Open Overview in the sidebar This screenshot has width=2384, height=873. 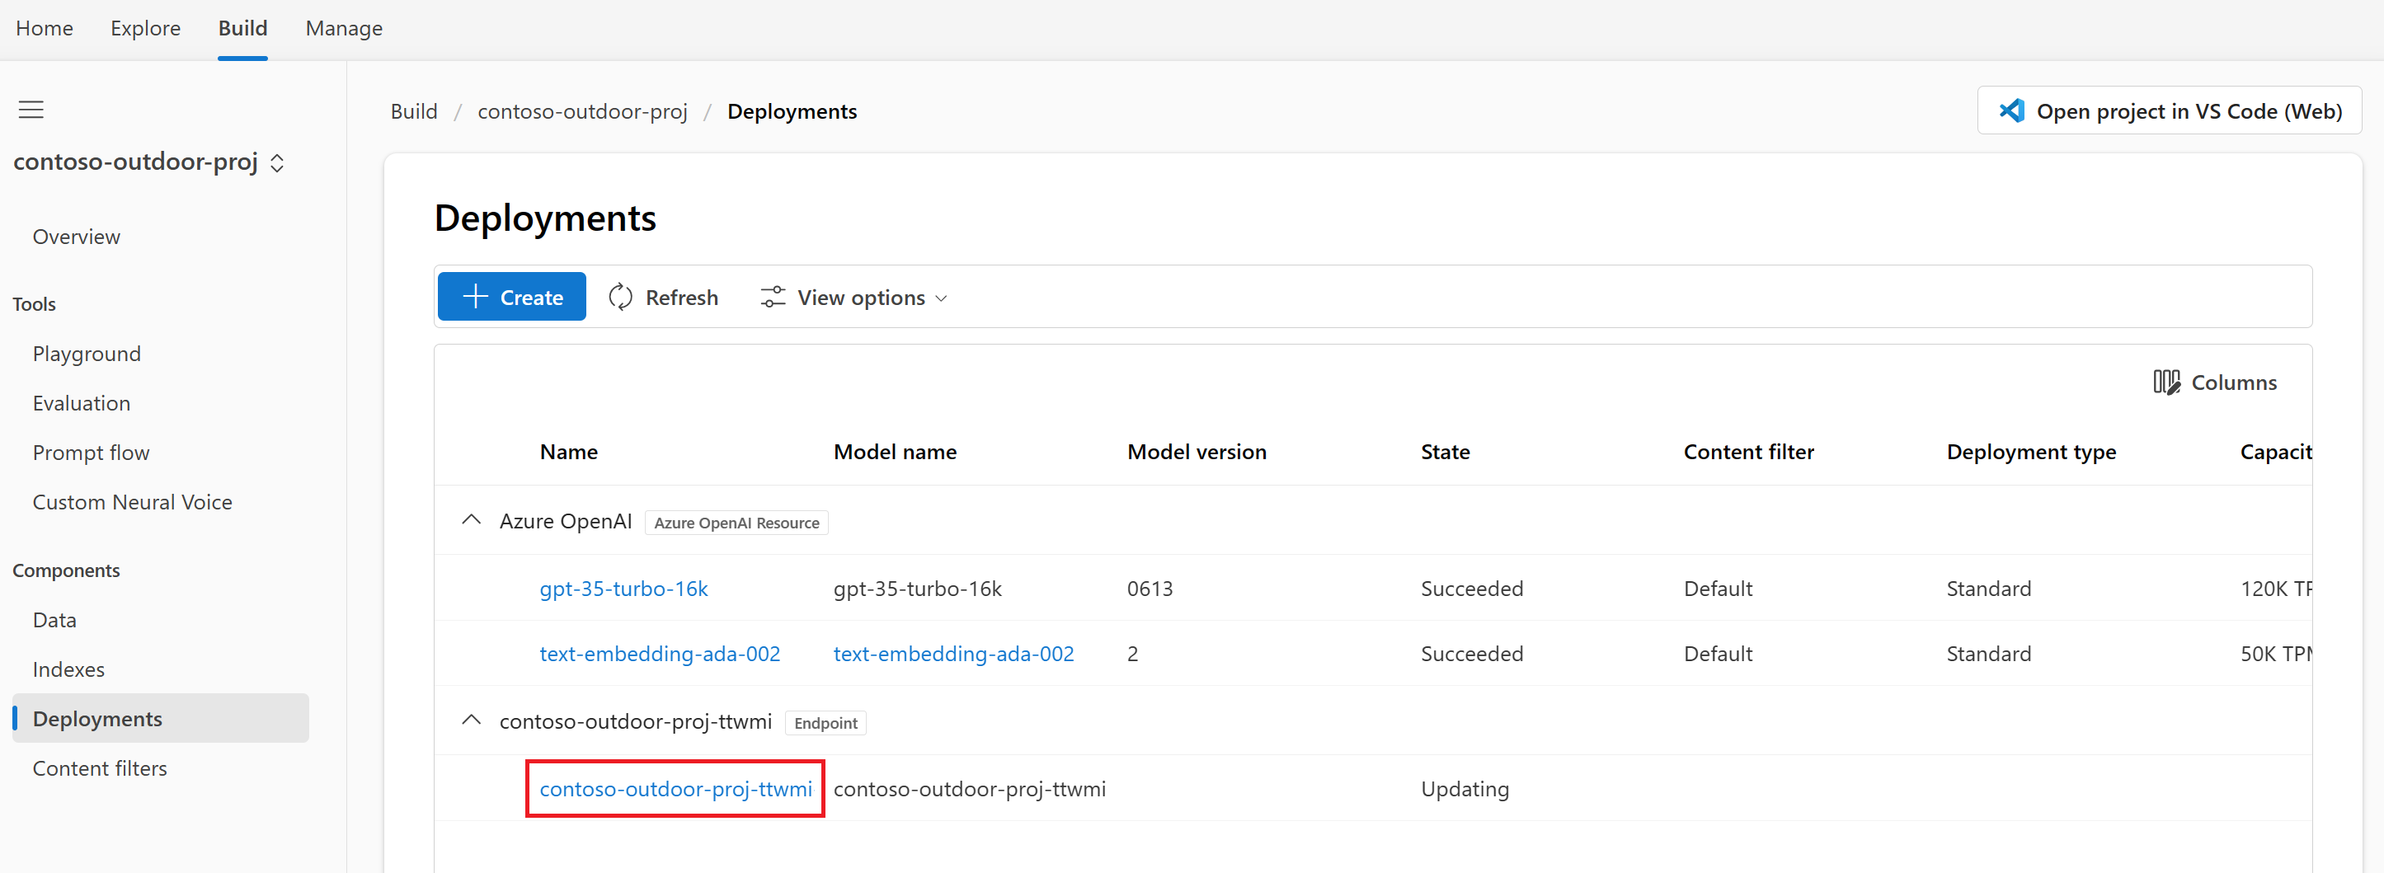tap(76, 237)
